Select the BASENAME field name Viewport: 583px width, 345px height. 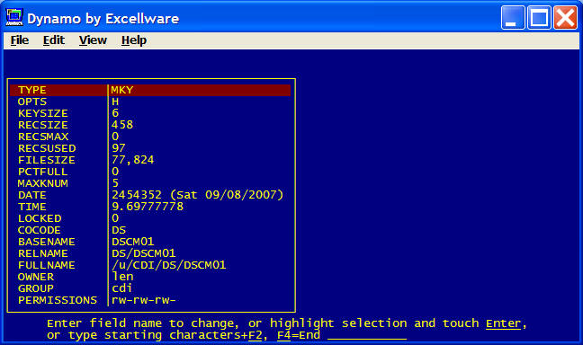click(x=47, y=242)
